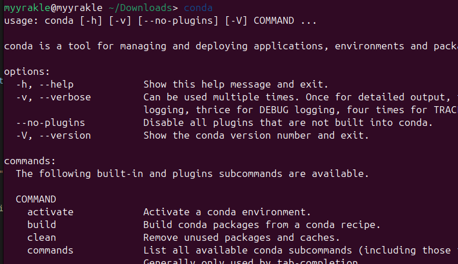Screen dimensions: 458x264
Task: Click the activate subcommand name
Action: (x=51, y=212)
